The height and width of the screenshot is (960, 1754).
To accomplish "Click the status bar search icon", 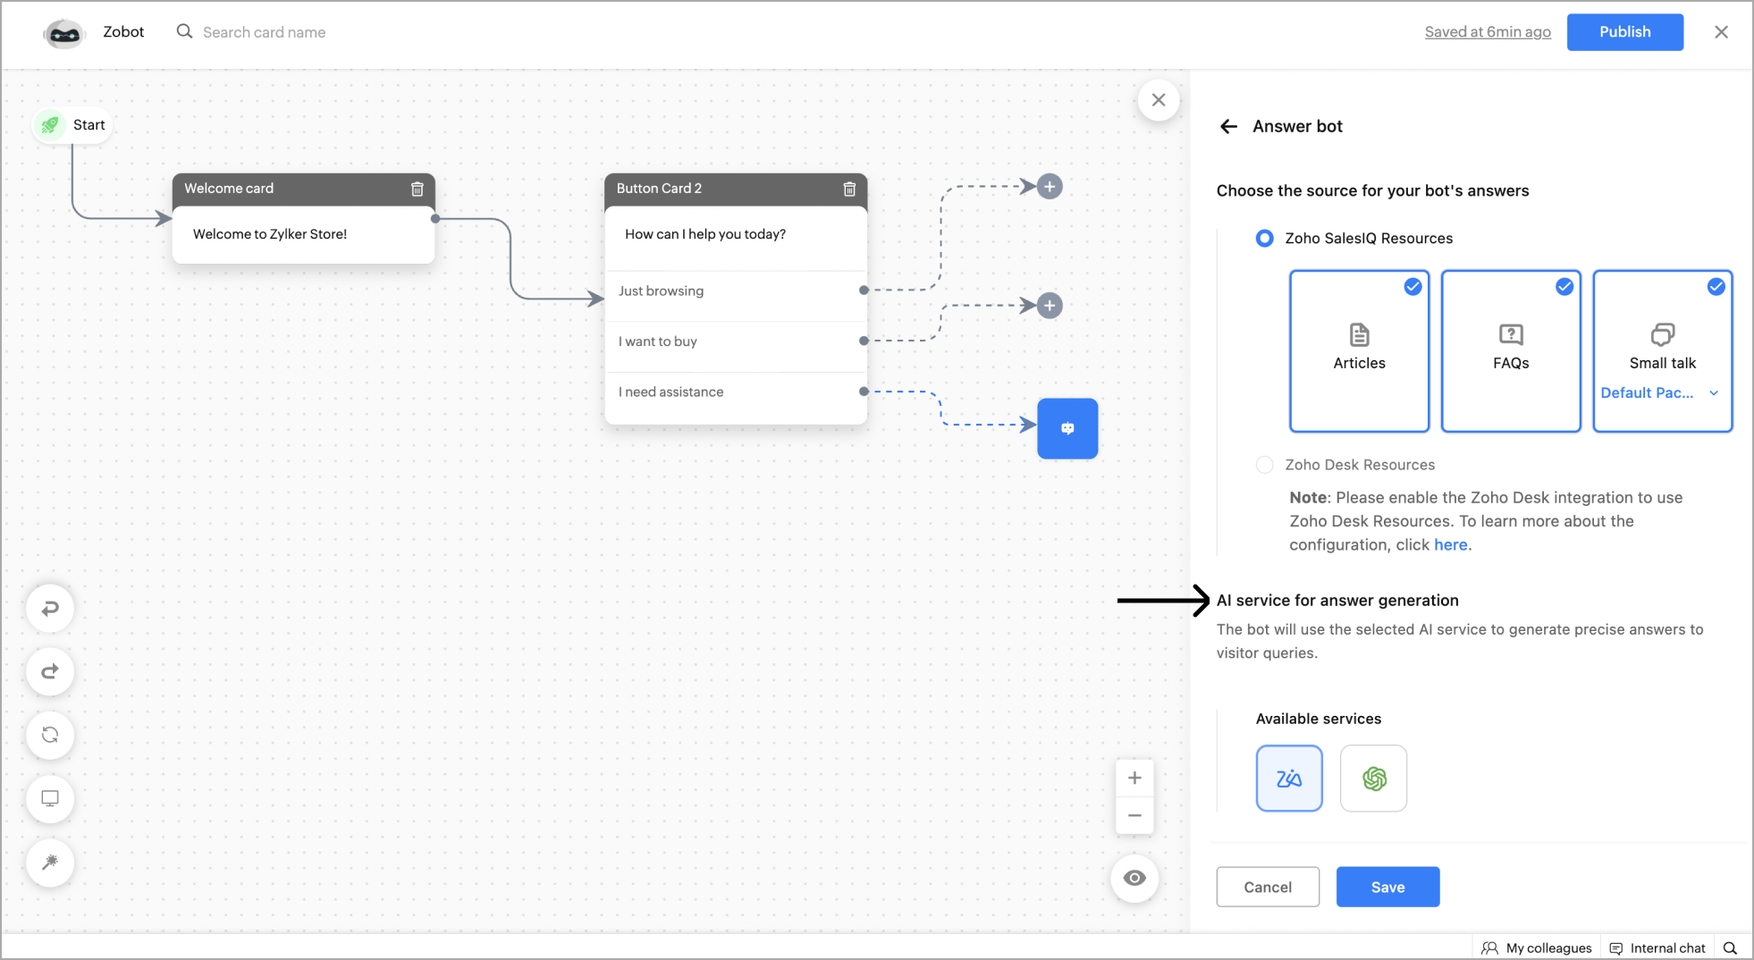I will (1730, 947).
